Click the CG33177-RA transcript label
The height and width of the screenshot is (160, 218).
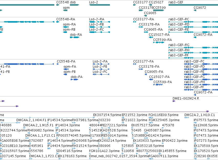[144, 19]
